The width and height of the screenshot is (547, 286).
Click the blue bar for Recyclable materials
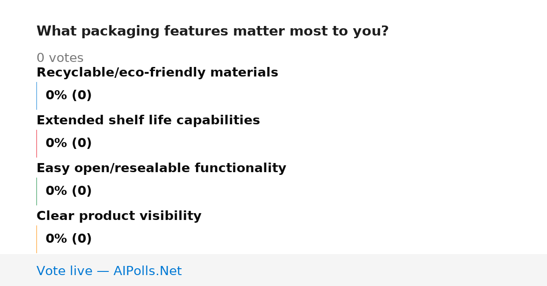click(x=36, y=96)
